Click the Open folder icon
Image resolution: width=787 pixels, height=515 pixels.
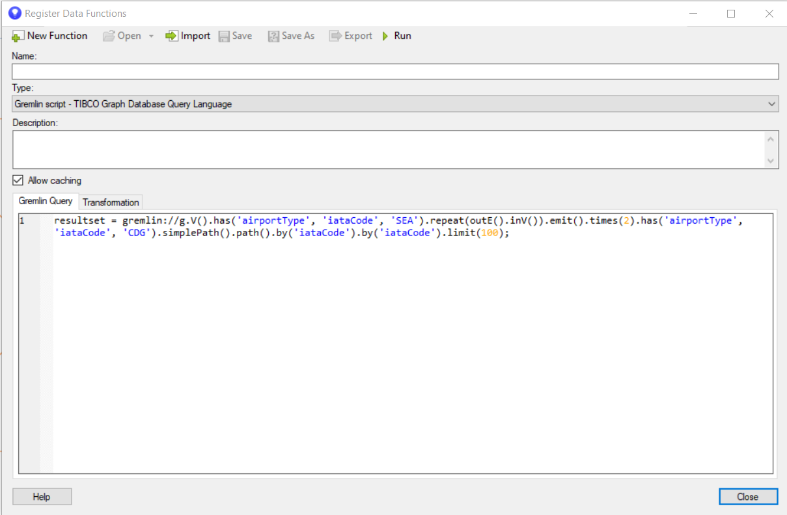pyautogui.click(x=109, y=36)
